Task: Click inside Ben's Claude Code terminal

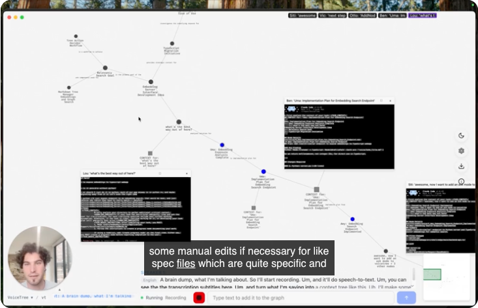Action: pyautogui.click(x=339, y=137)
